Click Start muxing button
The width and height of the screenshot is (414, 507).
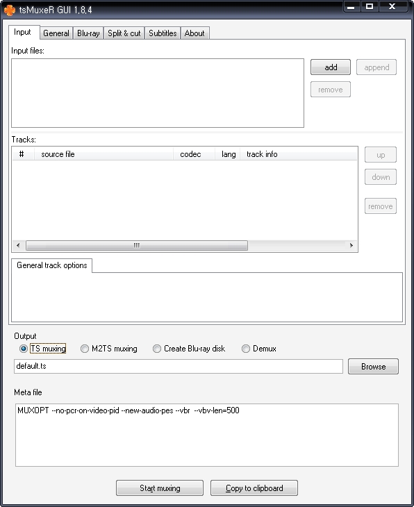[160, 488]
